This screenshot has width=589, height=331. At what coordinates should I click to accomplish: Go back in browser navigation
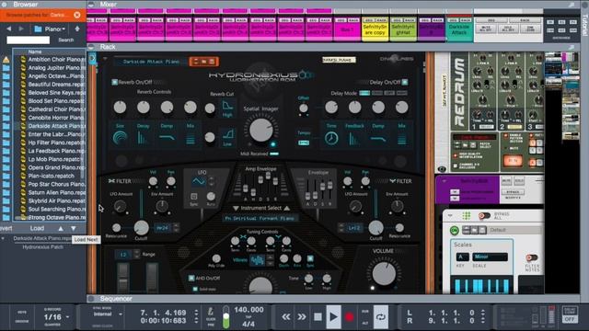point(8,29)
